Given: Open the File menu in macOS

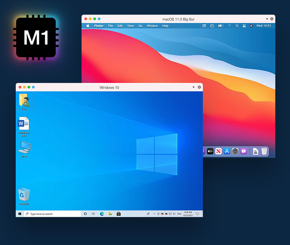Looking at the screenshot, I should (111, 26).
